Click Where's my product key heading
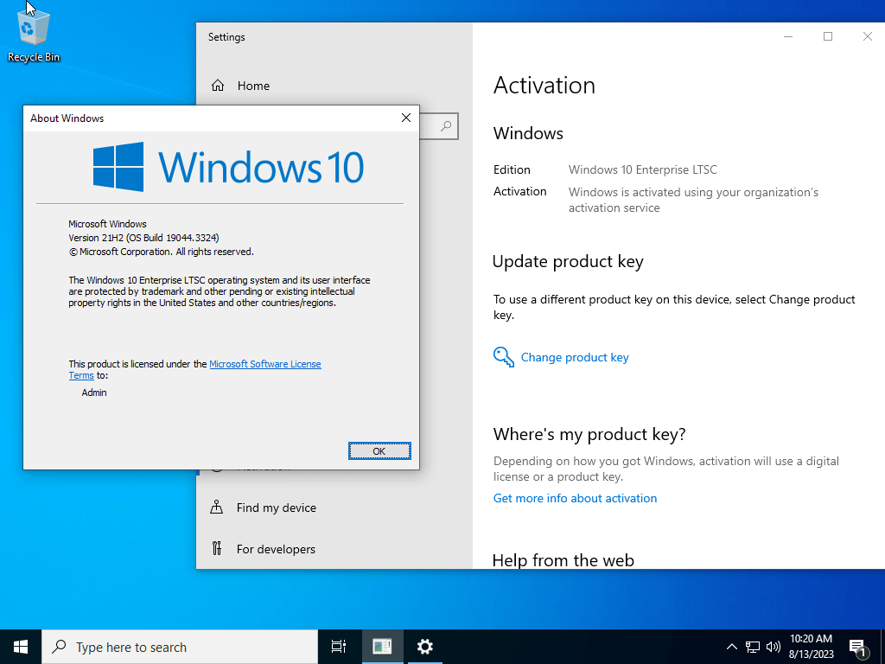 coord(589,434)
